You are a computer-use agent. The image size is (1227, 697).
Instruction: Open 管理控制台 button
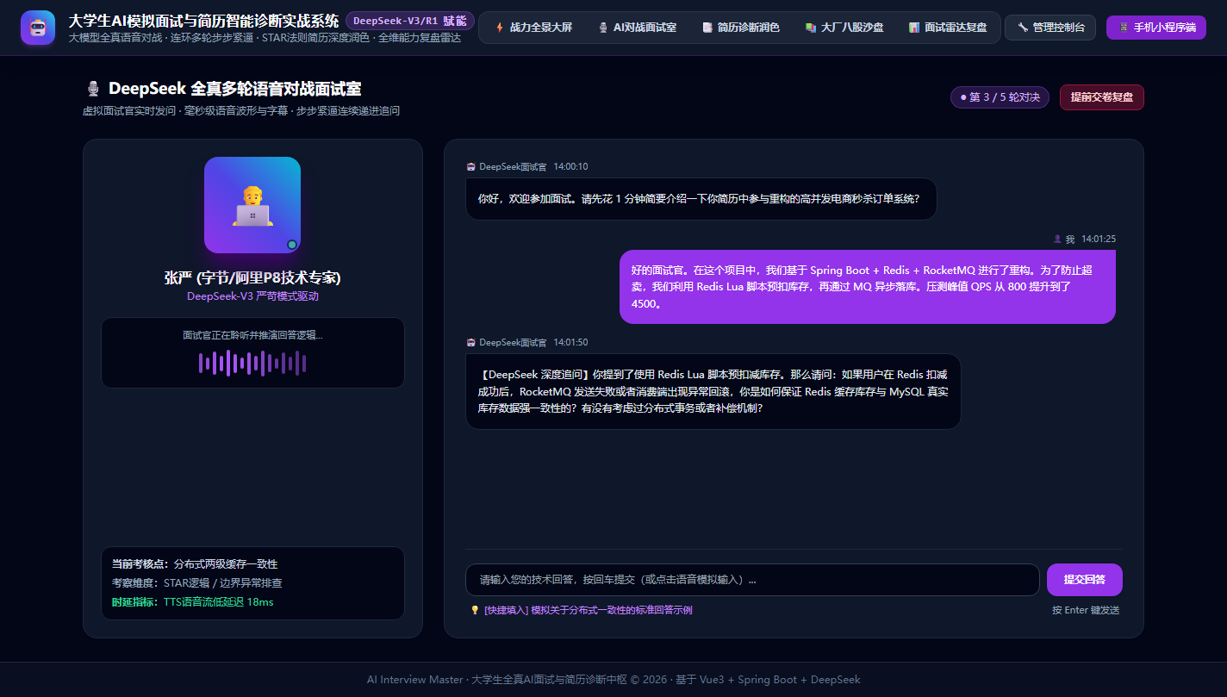tap(1050, 28)
